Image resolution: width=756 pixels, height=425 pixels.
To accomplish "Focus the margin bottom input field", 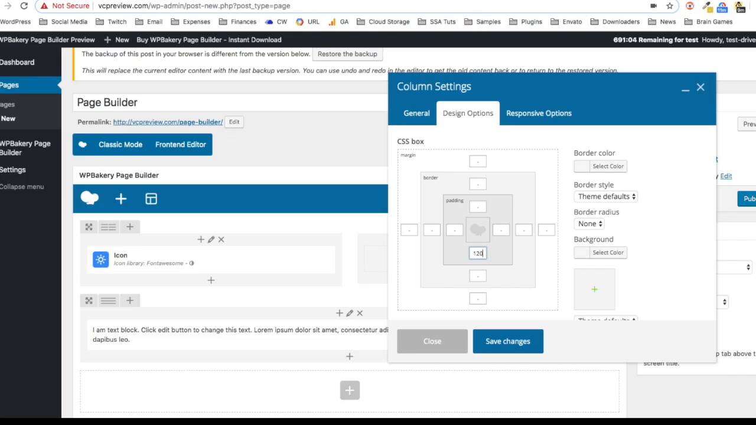I will [478, 299].
